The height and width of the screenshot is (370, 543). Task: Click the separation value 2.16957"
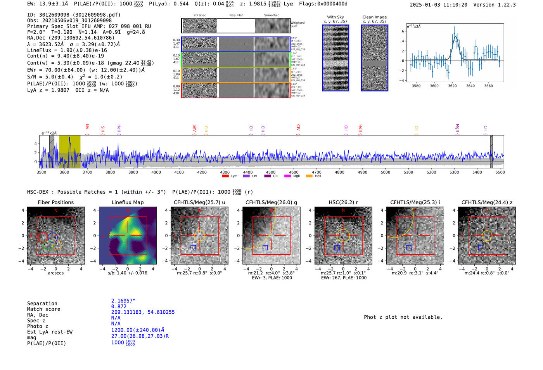coord(123,301)
